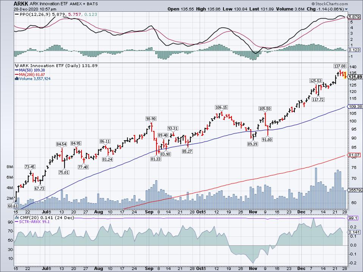Click the 91.80 low price label

coord(267,140)
